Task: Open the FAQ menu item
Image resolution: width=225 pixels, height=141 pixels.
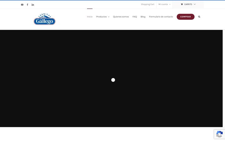Action: (x=135, y=17)
